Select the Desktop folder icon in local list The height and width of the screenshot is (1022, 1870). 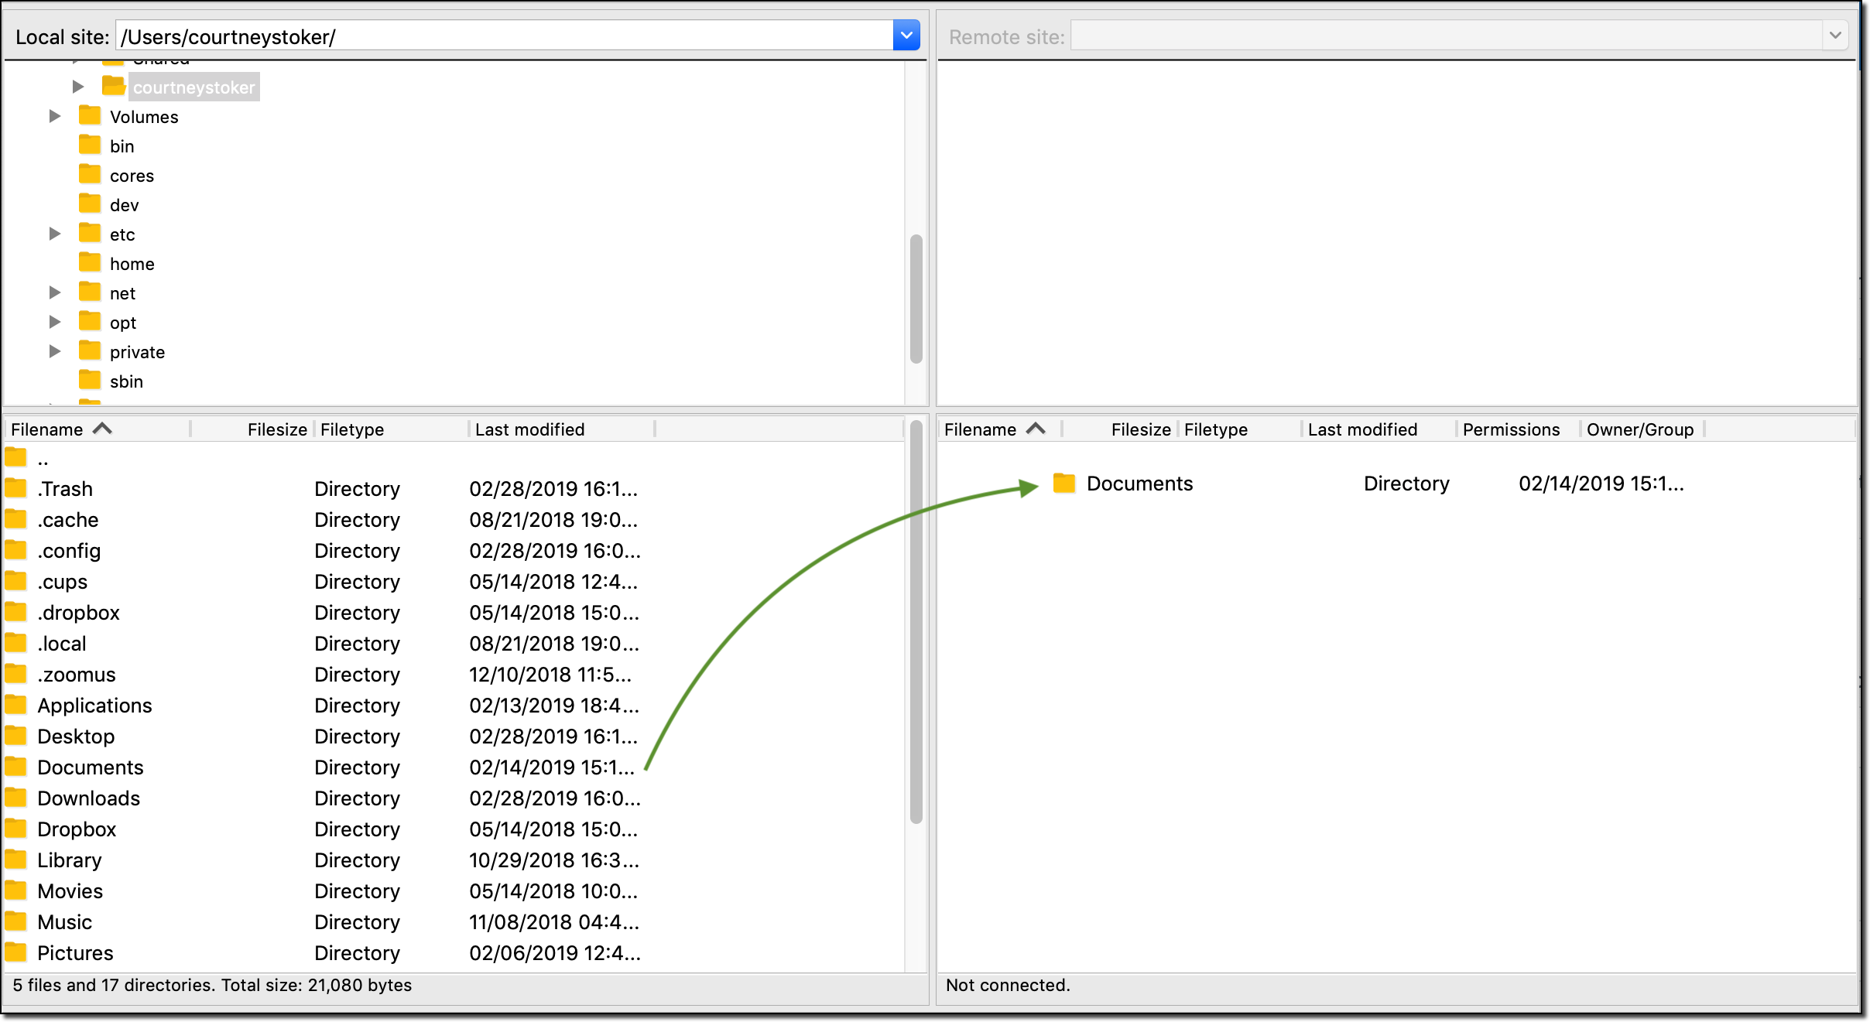tap(16, 736)
